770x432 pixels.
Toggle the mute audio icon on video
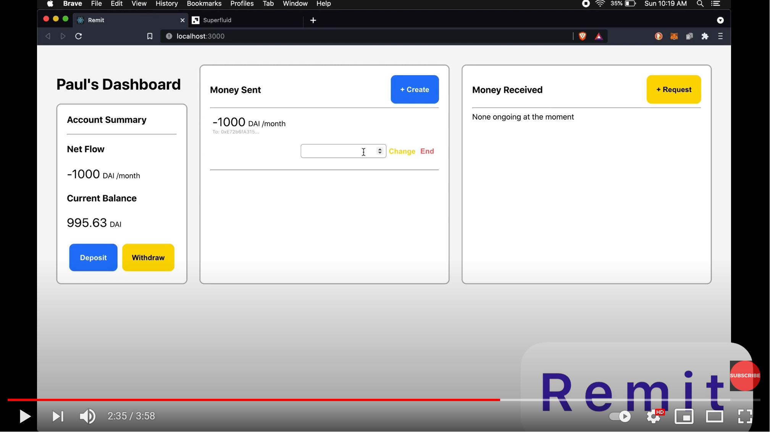[x=87, y=416]
